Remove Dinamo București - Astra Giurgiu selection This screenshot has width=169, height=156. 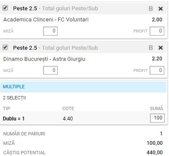(x=160, y=48)
